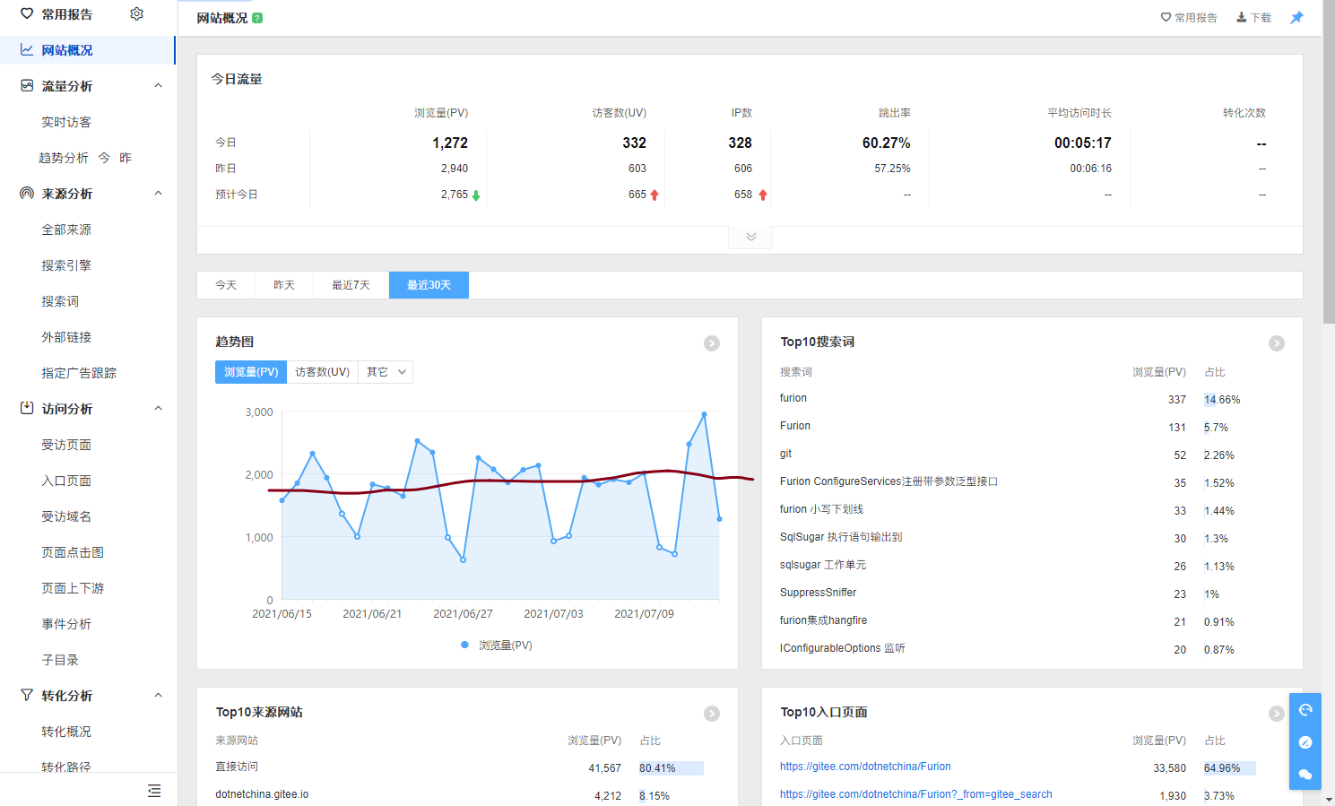
Task: Open Top10来源网站 details arrow icon
Action: [712, 714]
